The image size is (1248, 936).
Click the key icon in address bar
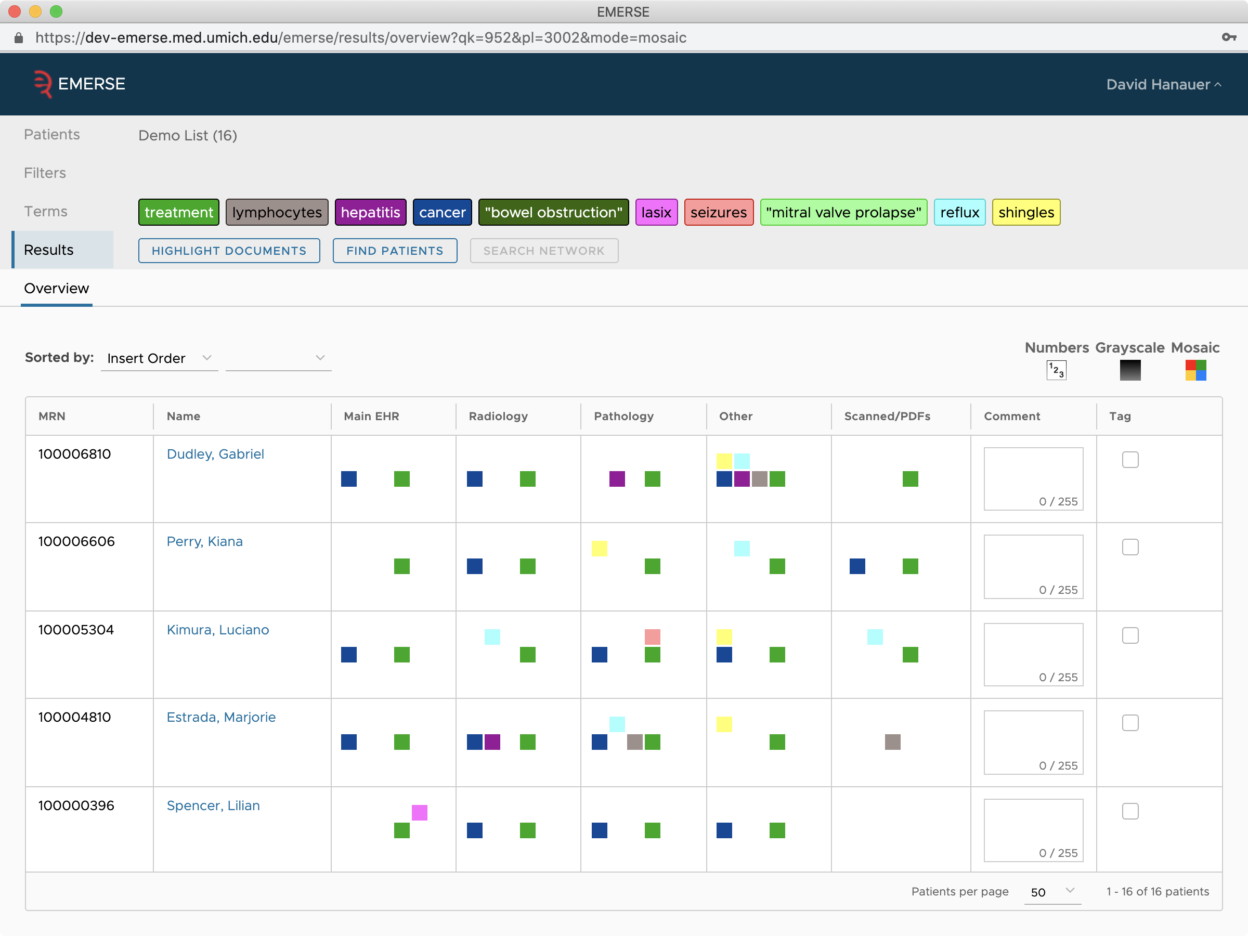tap(1228, 37)
